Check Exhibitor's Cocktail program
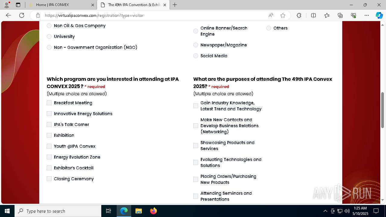 (49, 168)
